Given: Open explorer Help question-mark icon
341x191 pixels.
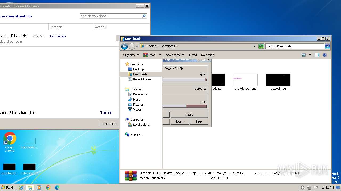Looking at the screenshot, I should pos(325,55).
